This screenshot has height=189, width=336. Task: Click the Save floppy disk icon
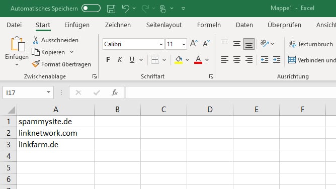(111, 9)
